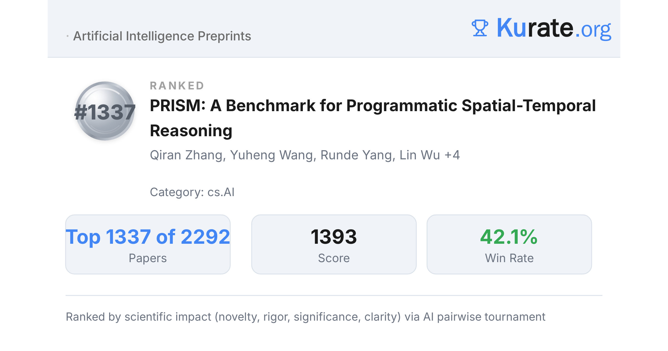Image resolution: width=668 pixels, height=351 pixels.
Task: Select author name Runde Yang
Action: pos(358,155)
